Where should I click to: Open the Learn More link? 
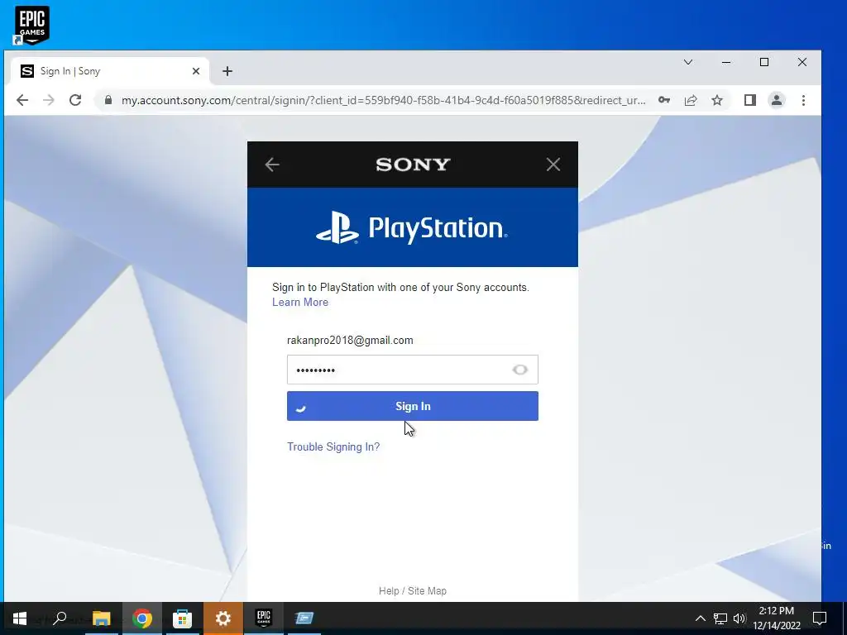coord(300,302)
